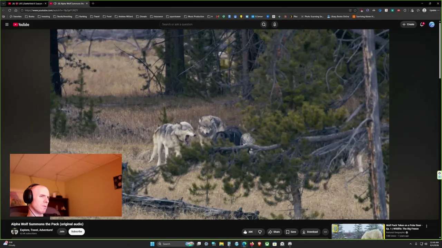Open the Food bookmarks folder
This screenshot has height=248, width=442.
[107, 17]
